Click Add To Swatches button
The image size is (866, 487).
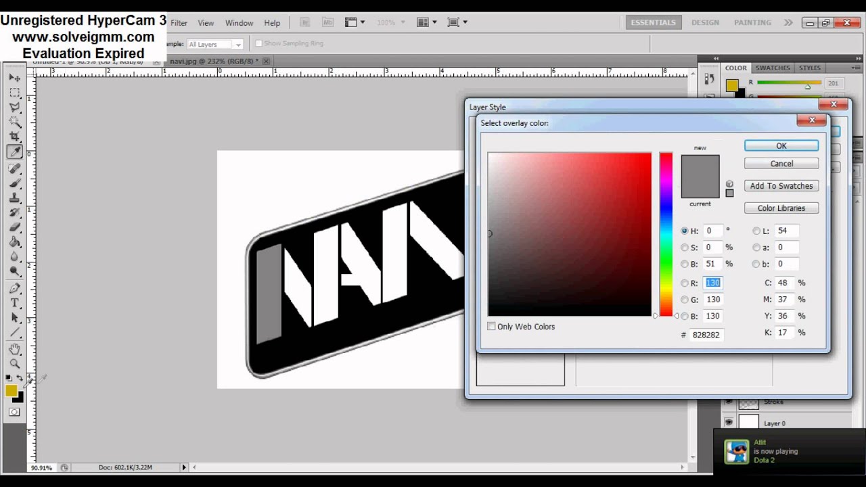tap(781, 186)
